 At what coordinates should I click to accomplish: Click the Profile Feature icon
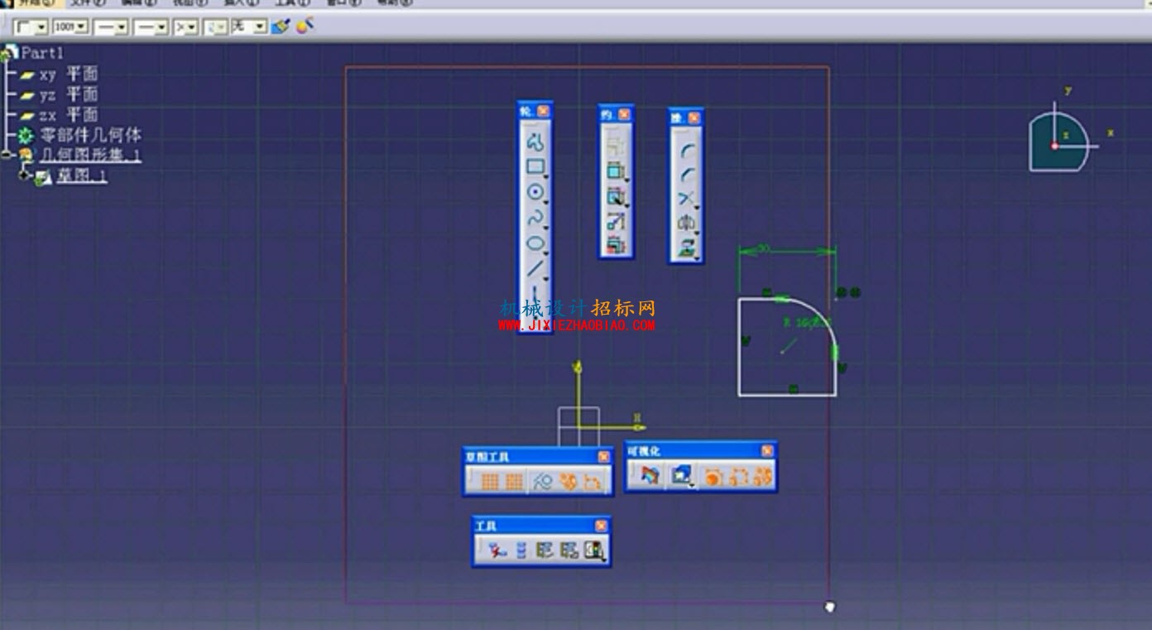[x=569, y=551]
